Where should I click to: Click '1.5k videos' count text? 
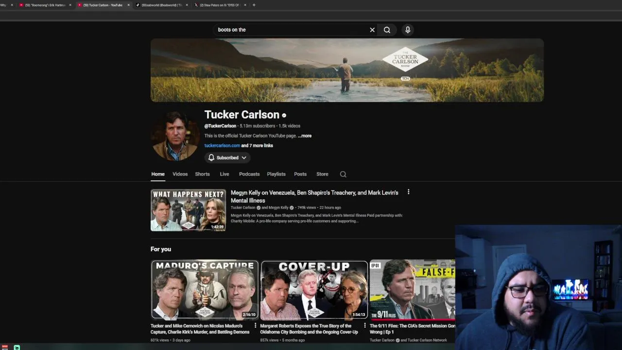tap(290, 126)
